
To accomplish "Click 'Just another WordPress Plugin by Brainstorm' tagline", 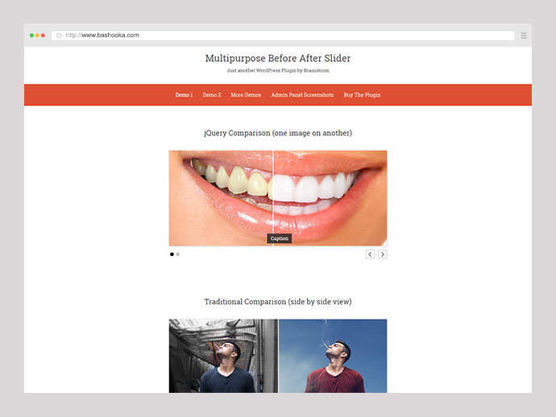I will tap(278, 71).
